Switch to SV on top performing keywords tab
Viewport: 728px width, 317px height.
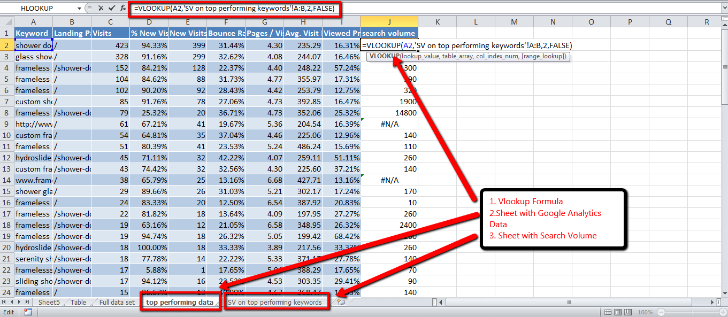[x=274, y=303]
